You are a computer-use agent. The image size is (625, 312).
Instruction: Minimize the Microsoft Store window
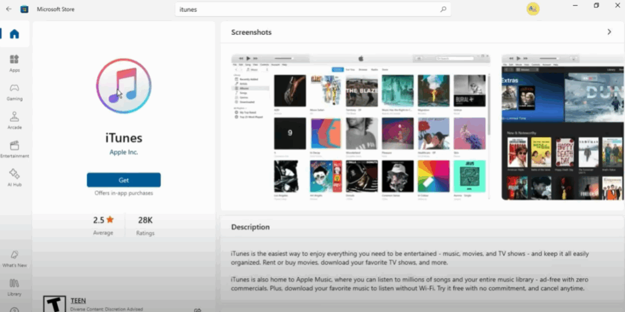(575, 5)
